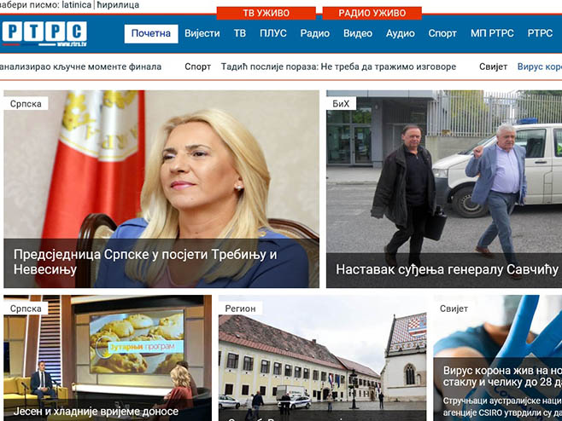Click headline Наставак суђења генералу Савчићу
The height and width of the screenshot is (421, 562).
tap(447, 269)
